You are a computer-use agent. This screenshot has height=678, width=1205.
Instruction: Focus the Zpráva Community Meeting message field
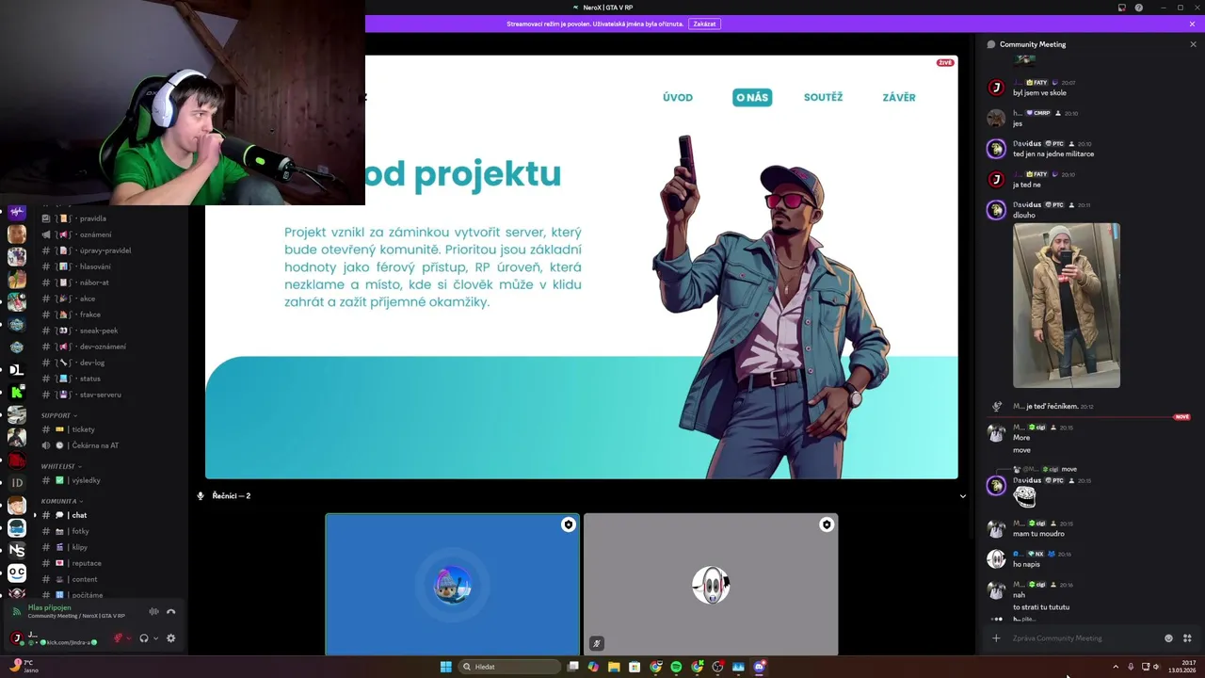[1083, 638]
